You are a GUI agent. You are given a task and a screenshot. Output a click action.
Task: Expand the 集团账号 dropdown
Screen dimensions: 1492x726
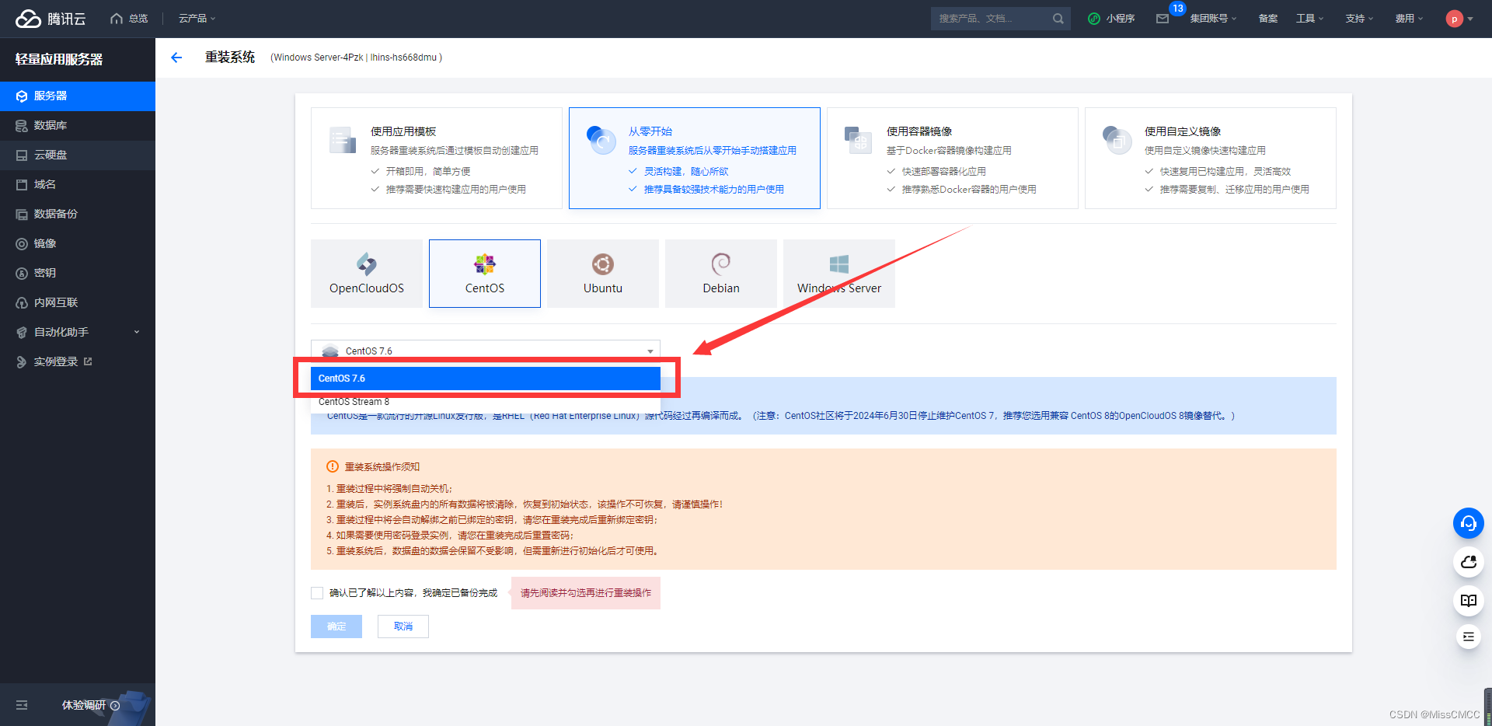click(1213, 19)
